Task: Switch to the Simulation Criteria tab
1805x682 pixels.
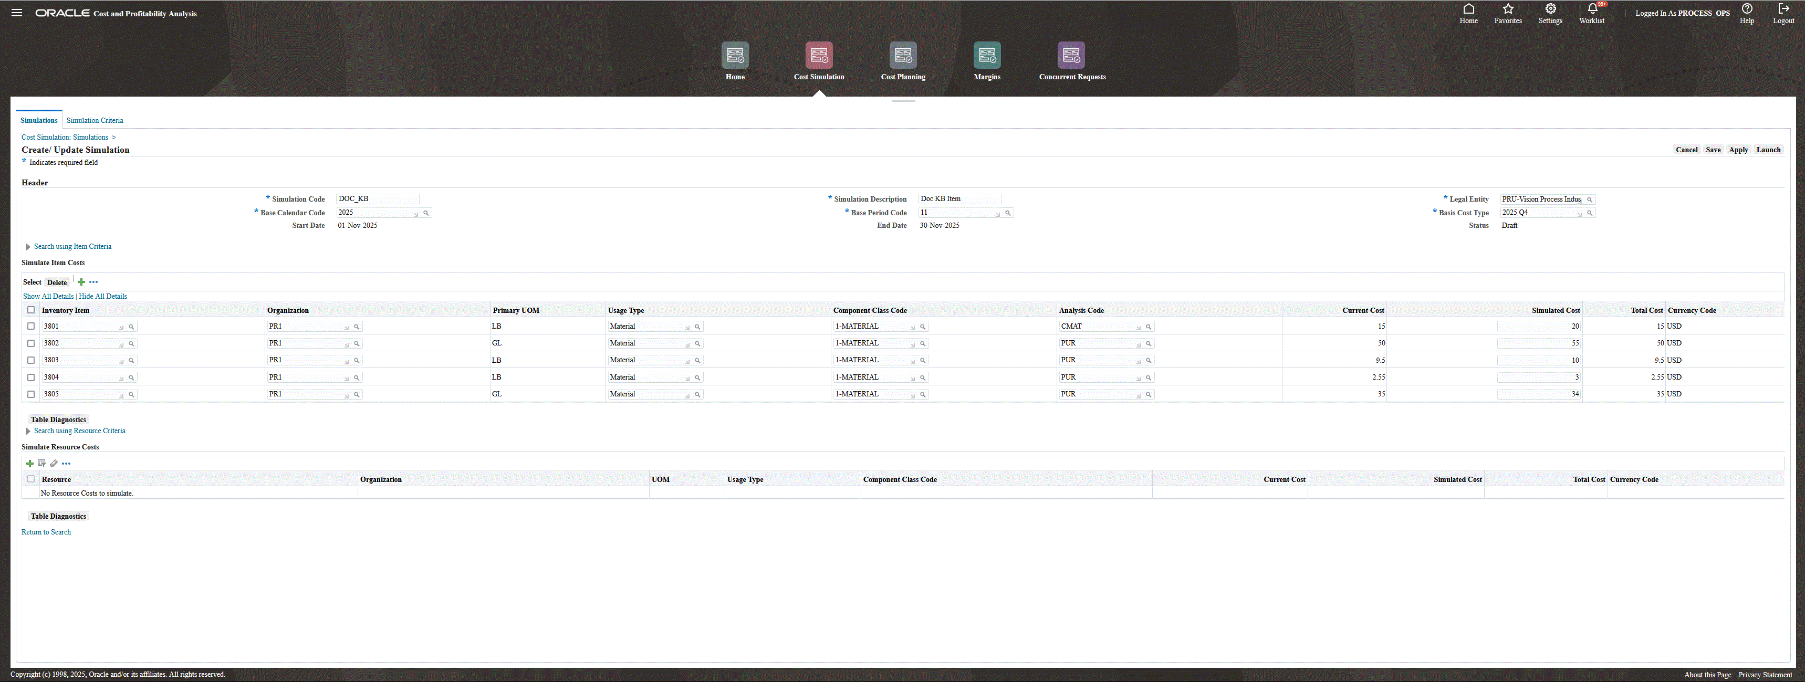Action: coord(95,120)
